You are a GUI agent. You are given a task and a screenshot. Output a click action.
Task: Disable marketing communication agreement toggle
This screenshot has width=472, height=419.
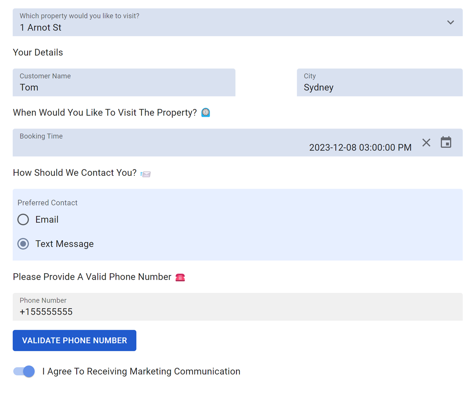pyautogui.click(x=23, y=371)
